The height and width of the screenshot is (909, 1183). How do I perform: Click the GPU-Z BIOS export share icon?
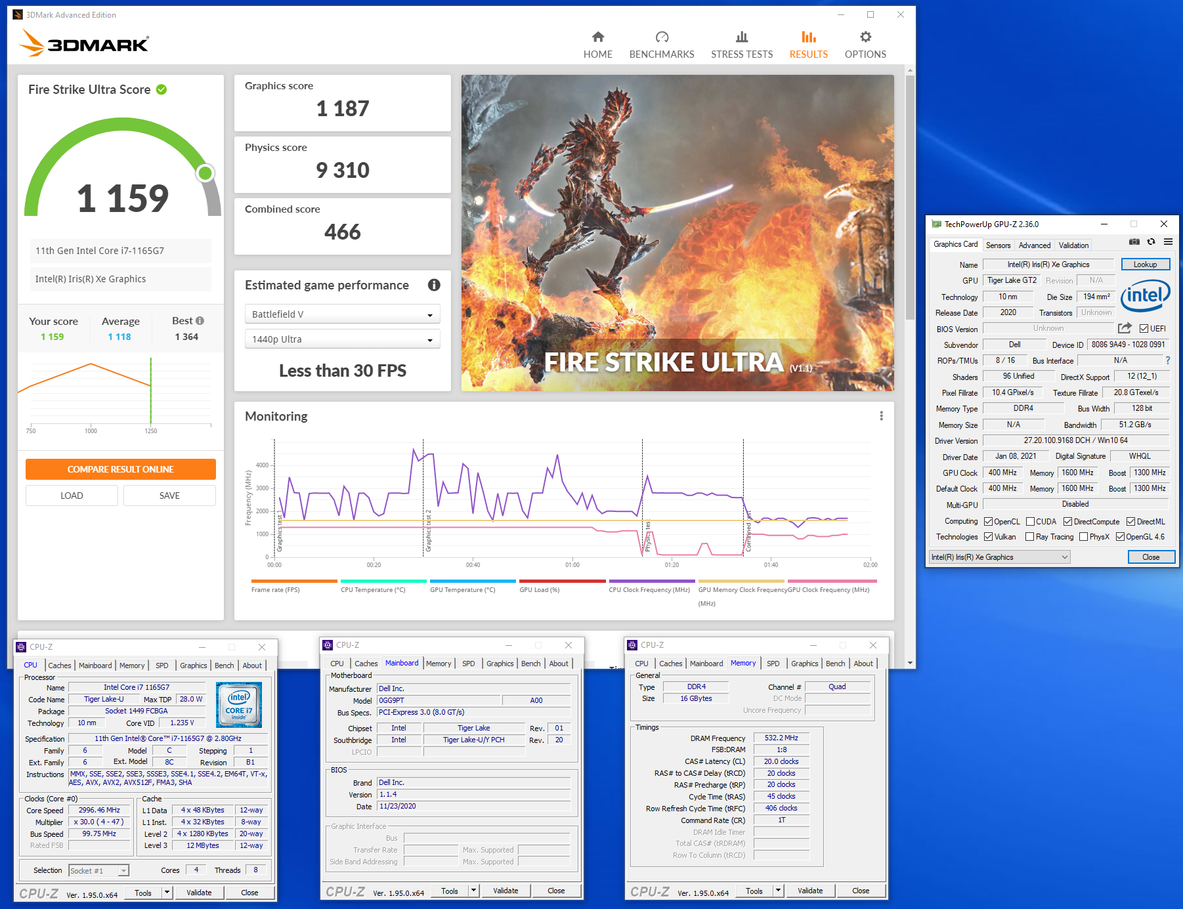pyautogui.click(x=1125, y=328)
